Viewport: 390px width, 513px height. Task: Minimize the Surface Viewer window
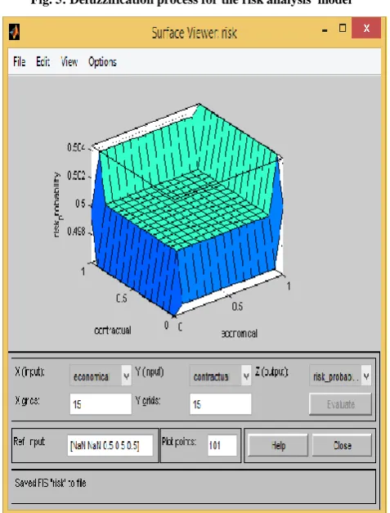coord(325,30)
